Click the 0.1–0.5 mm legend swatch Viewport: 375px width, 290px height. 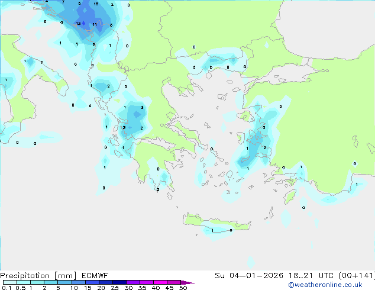click(10, 282)
